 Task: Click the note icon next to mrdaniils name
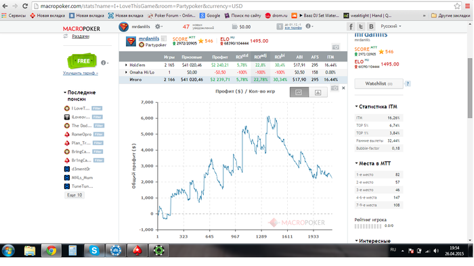coord(164,38)
